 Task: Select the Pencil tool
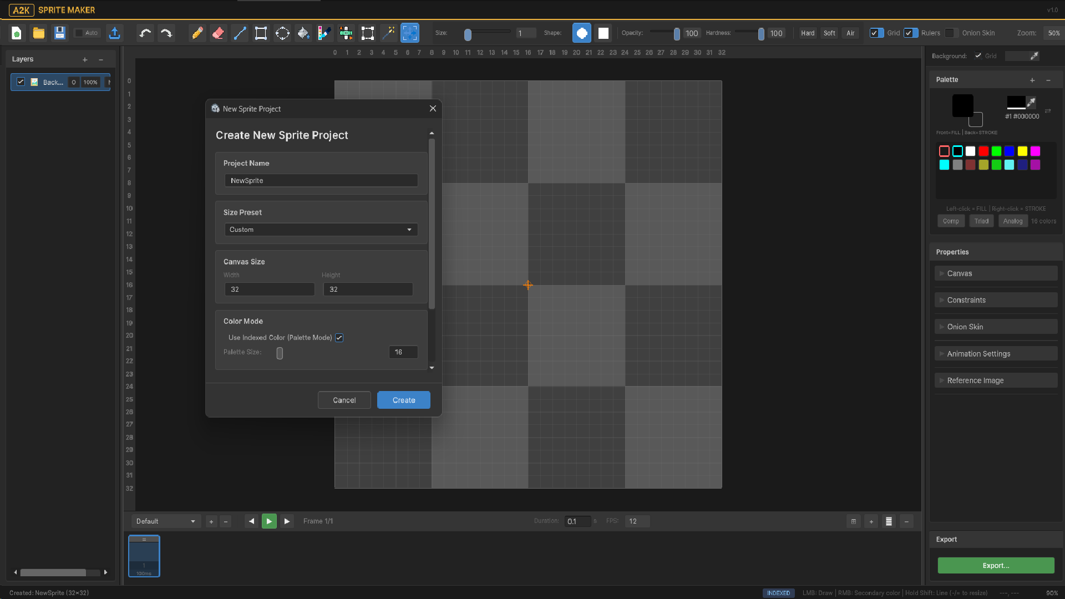(197, 33)
